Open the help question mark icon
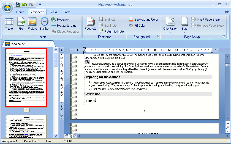Image resolution: width=231 pixels, height=144 pixels. tap(227, 12)
